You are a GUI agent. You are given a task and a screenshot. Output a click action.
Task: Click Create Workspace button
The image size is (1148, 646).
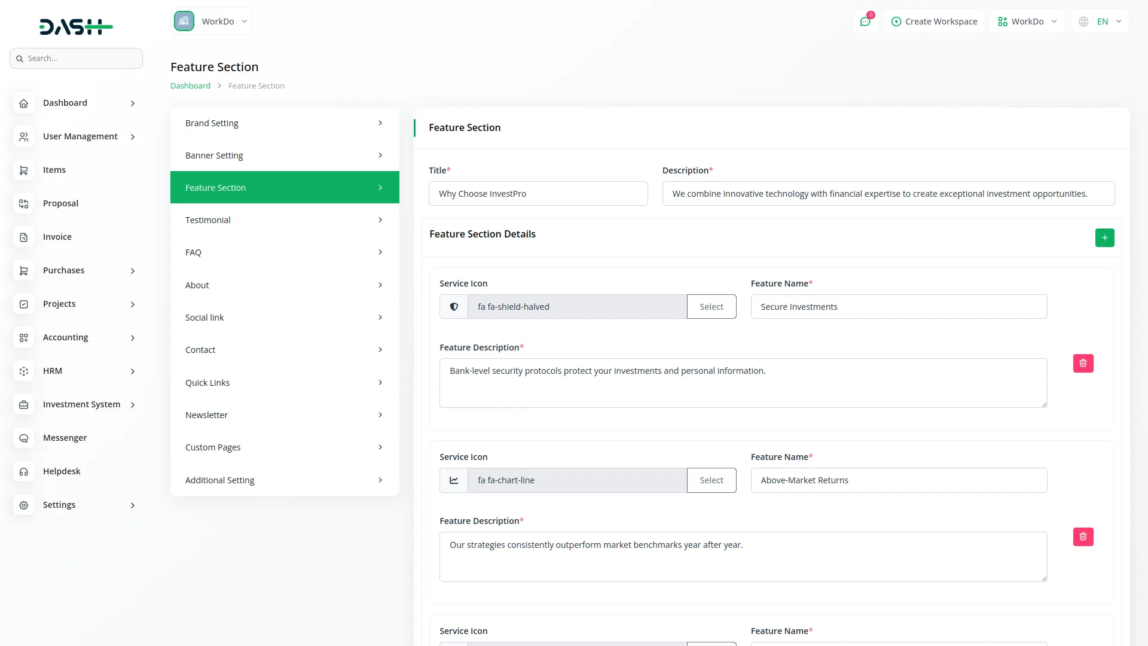(x=934, y=22)
